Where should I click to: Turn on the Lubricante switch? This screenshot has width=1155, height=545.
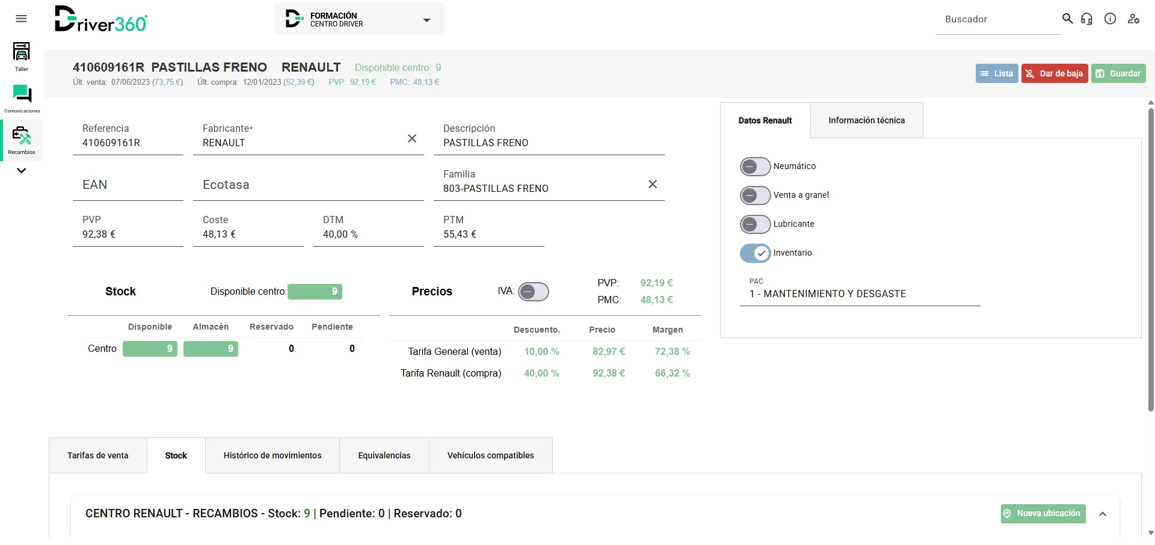[x=755, y=224]
